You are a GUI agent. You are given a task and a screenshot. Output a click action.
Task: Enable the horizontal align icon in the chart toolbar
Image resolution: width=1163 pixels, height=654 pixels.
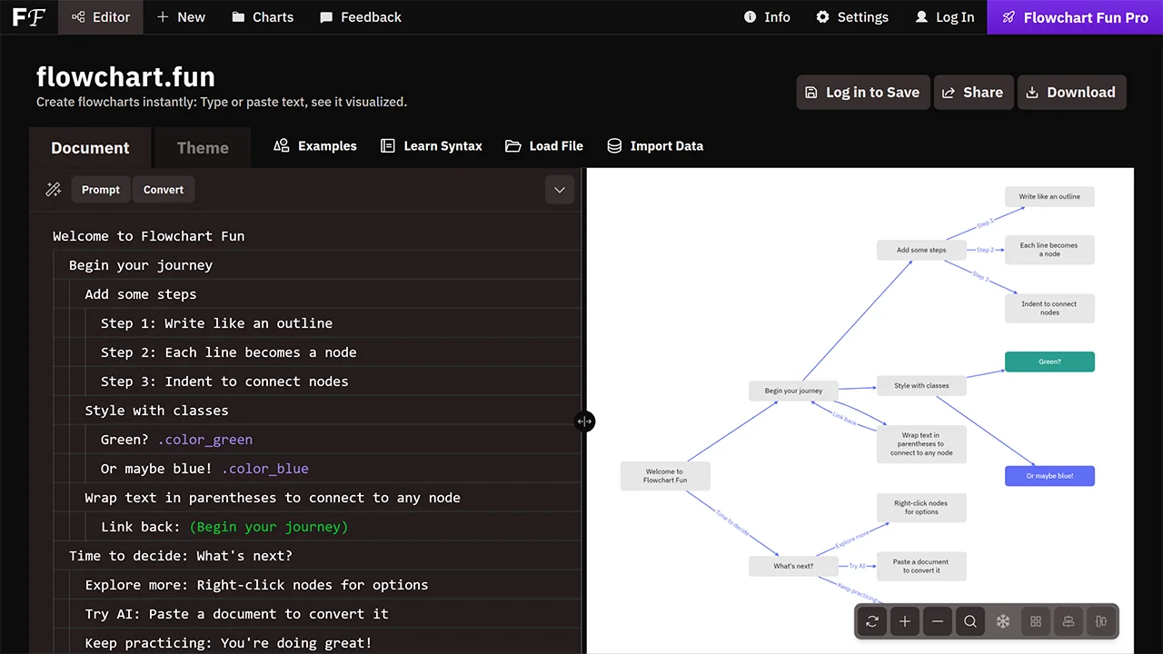tap(1069, 621)
